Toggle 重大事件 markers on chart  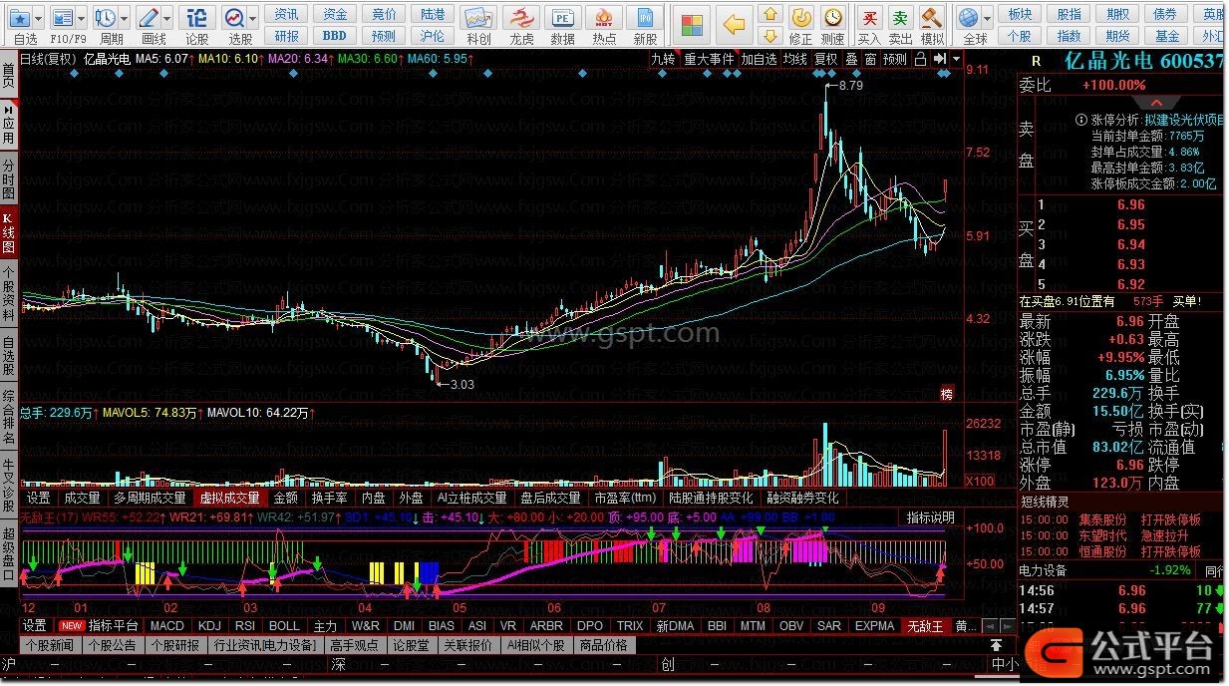point(709,59)
